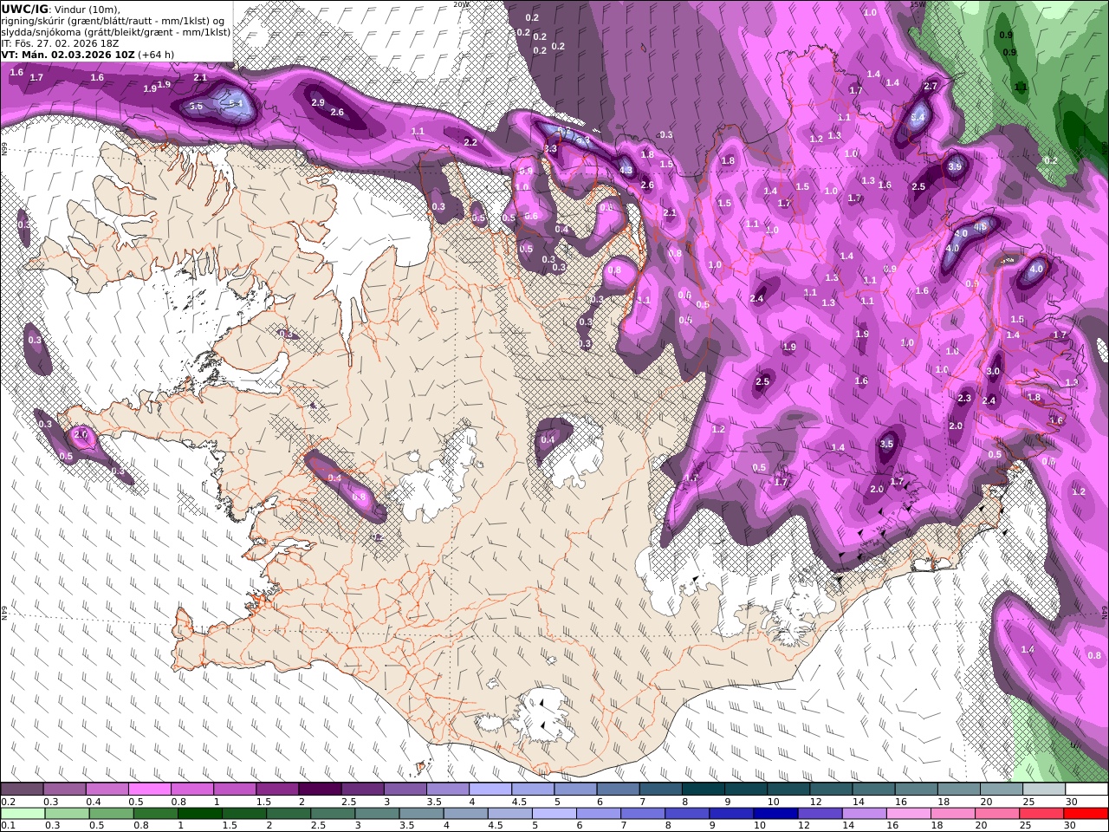Click snow legend swatch between 0.5 and 0.8

tap(150, 790)
